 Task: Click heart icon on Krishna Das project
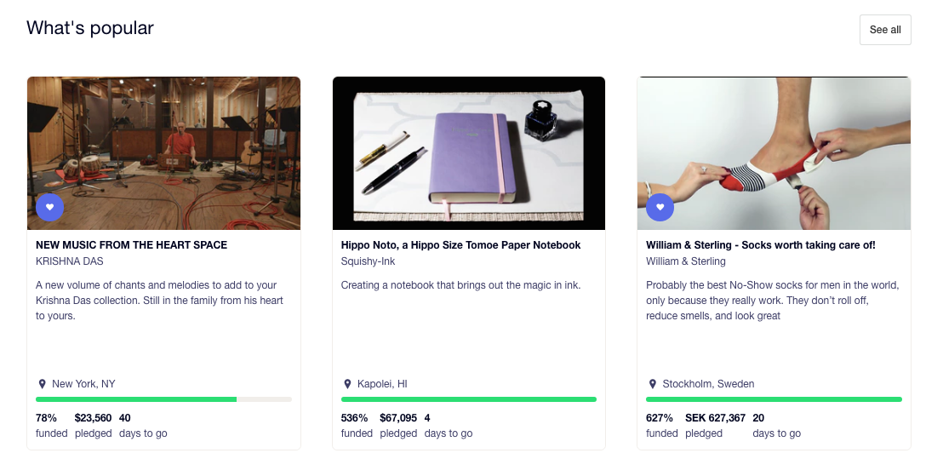[x=49, y=207]
